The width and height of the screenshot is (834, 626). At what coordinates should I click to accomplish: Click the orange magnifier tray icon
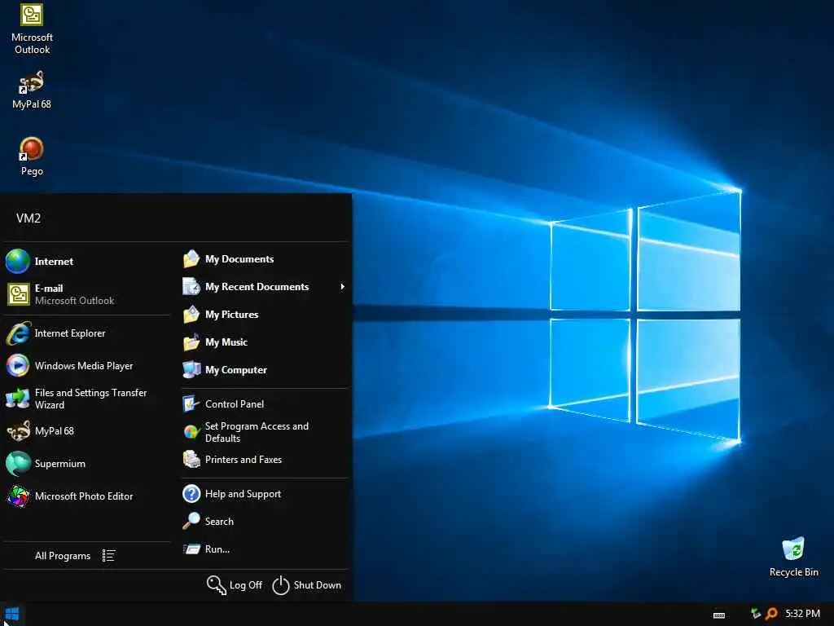point(771,614)
